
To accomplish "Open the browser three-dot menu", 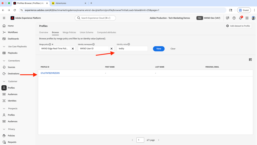I will pos(254,10).
